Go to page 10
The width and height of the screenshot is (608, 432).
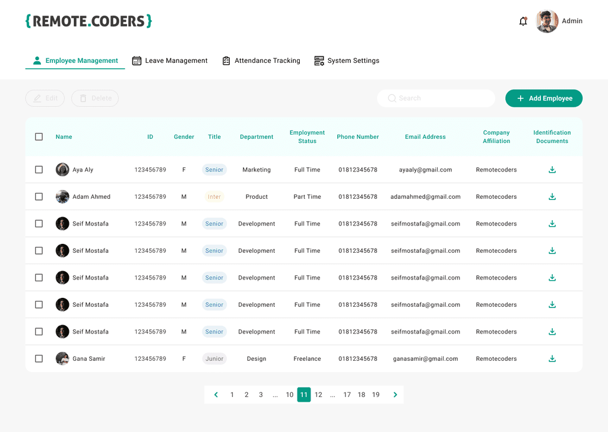[290, 395]
